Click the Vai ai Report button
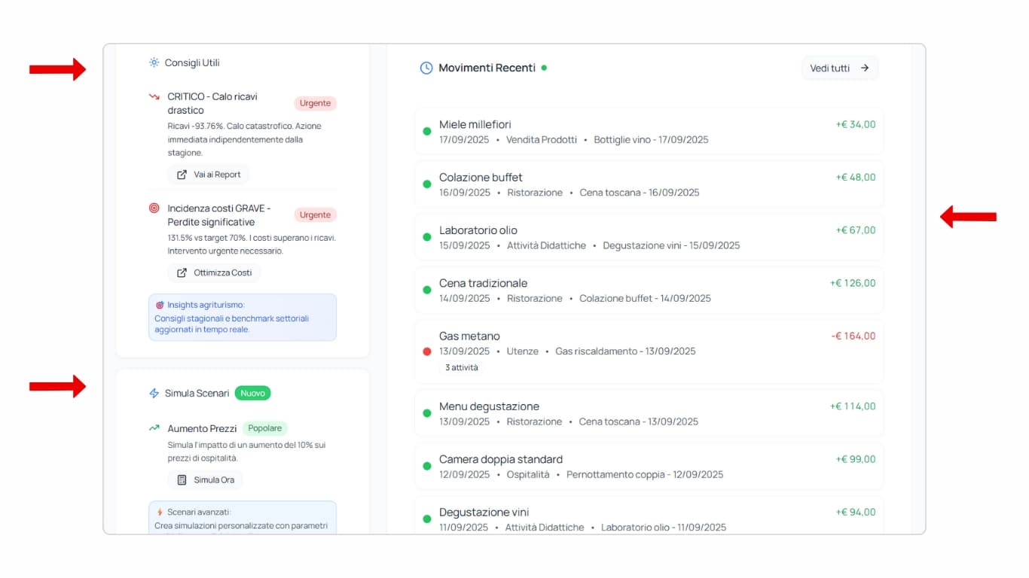Image resolution: width=1029 pixels, height=578 pixels. (209, 174)
